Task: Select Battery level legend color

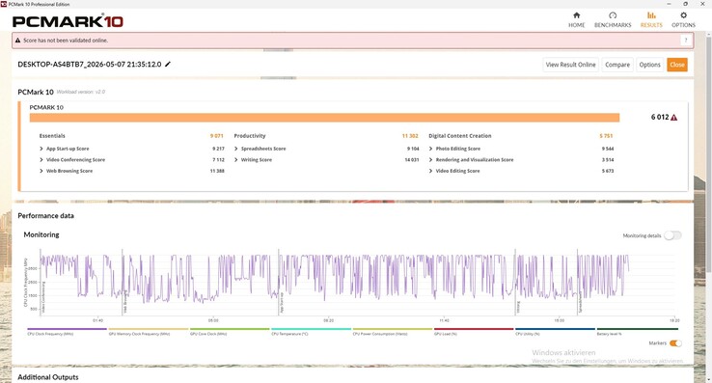Action: (x=637, y=329)
